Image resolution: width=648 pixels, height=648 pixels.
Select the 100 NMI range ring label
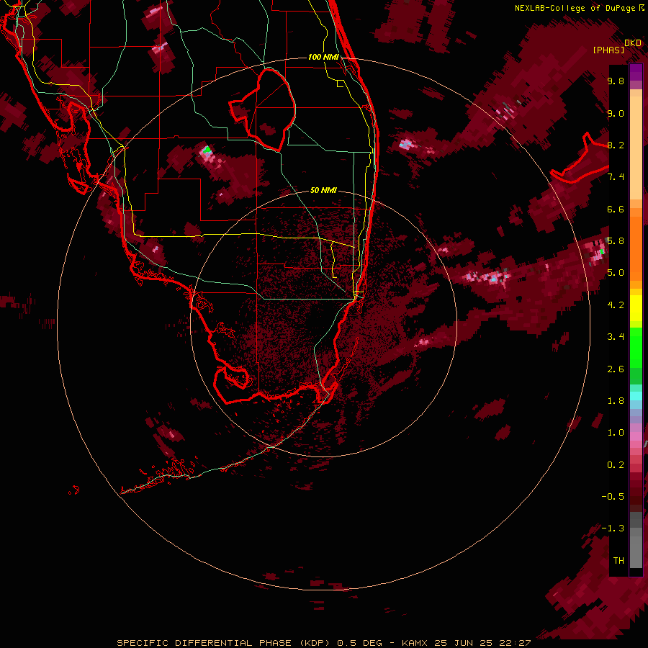[323, 57]
